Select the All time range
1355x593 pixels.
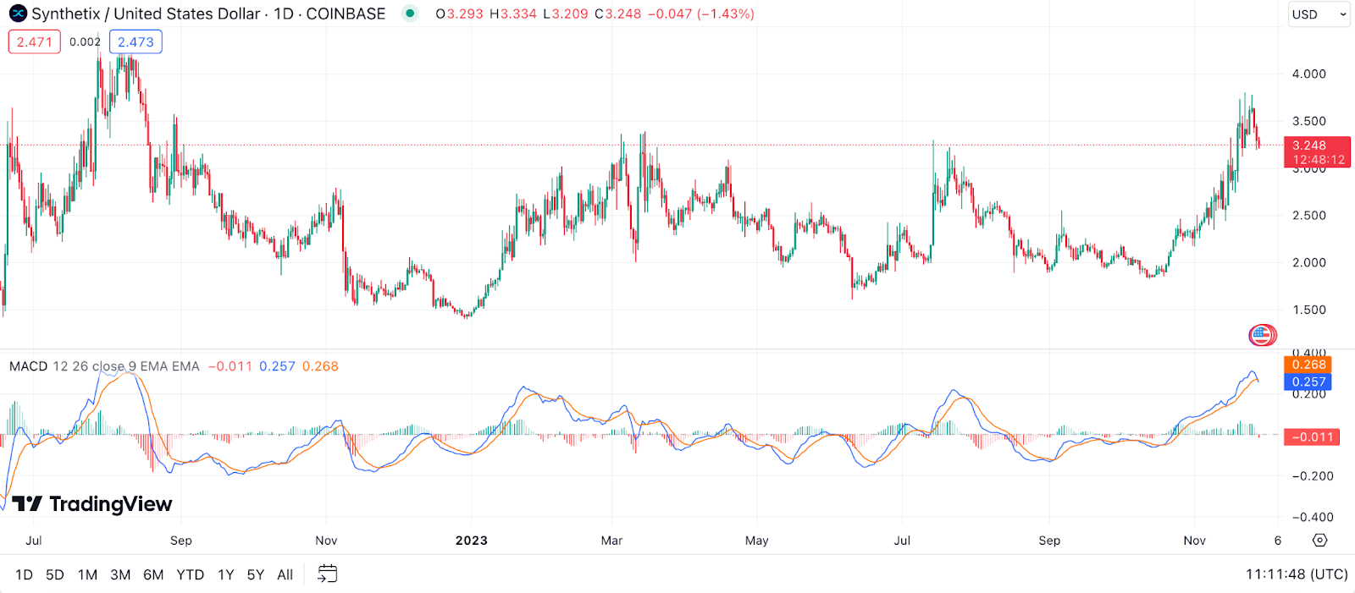[285, 574]
